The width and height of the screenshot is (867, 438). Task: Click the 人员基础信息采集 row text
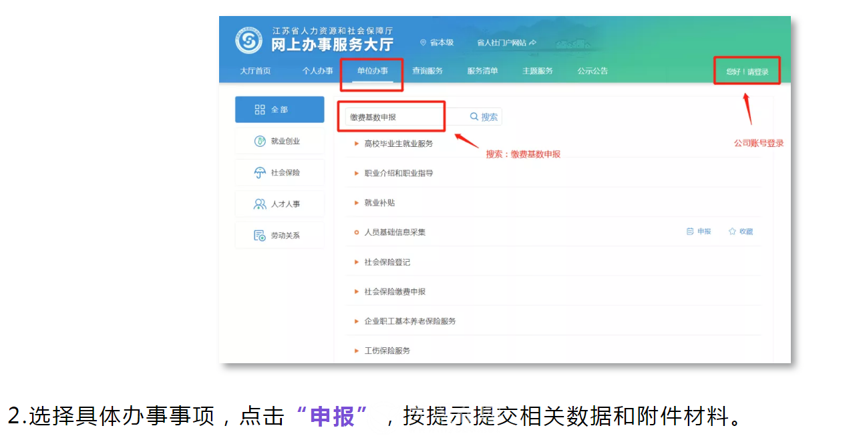pyautogui.click(x=395, y=232)
